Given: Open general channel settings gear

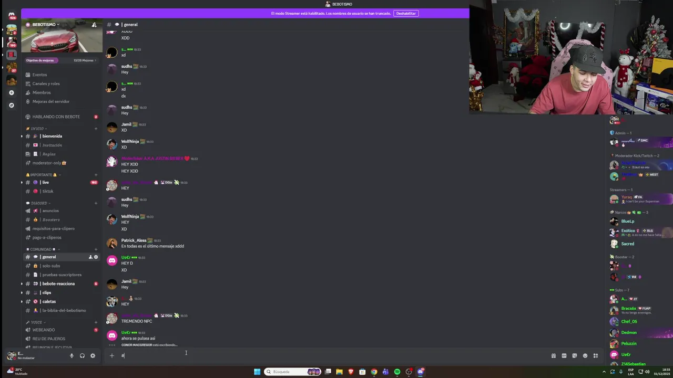Looking at the screenshot, I should [x=96, y=257].
